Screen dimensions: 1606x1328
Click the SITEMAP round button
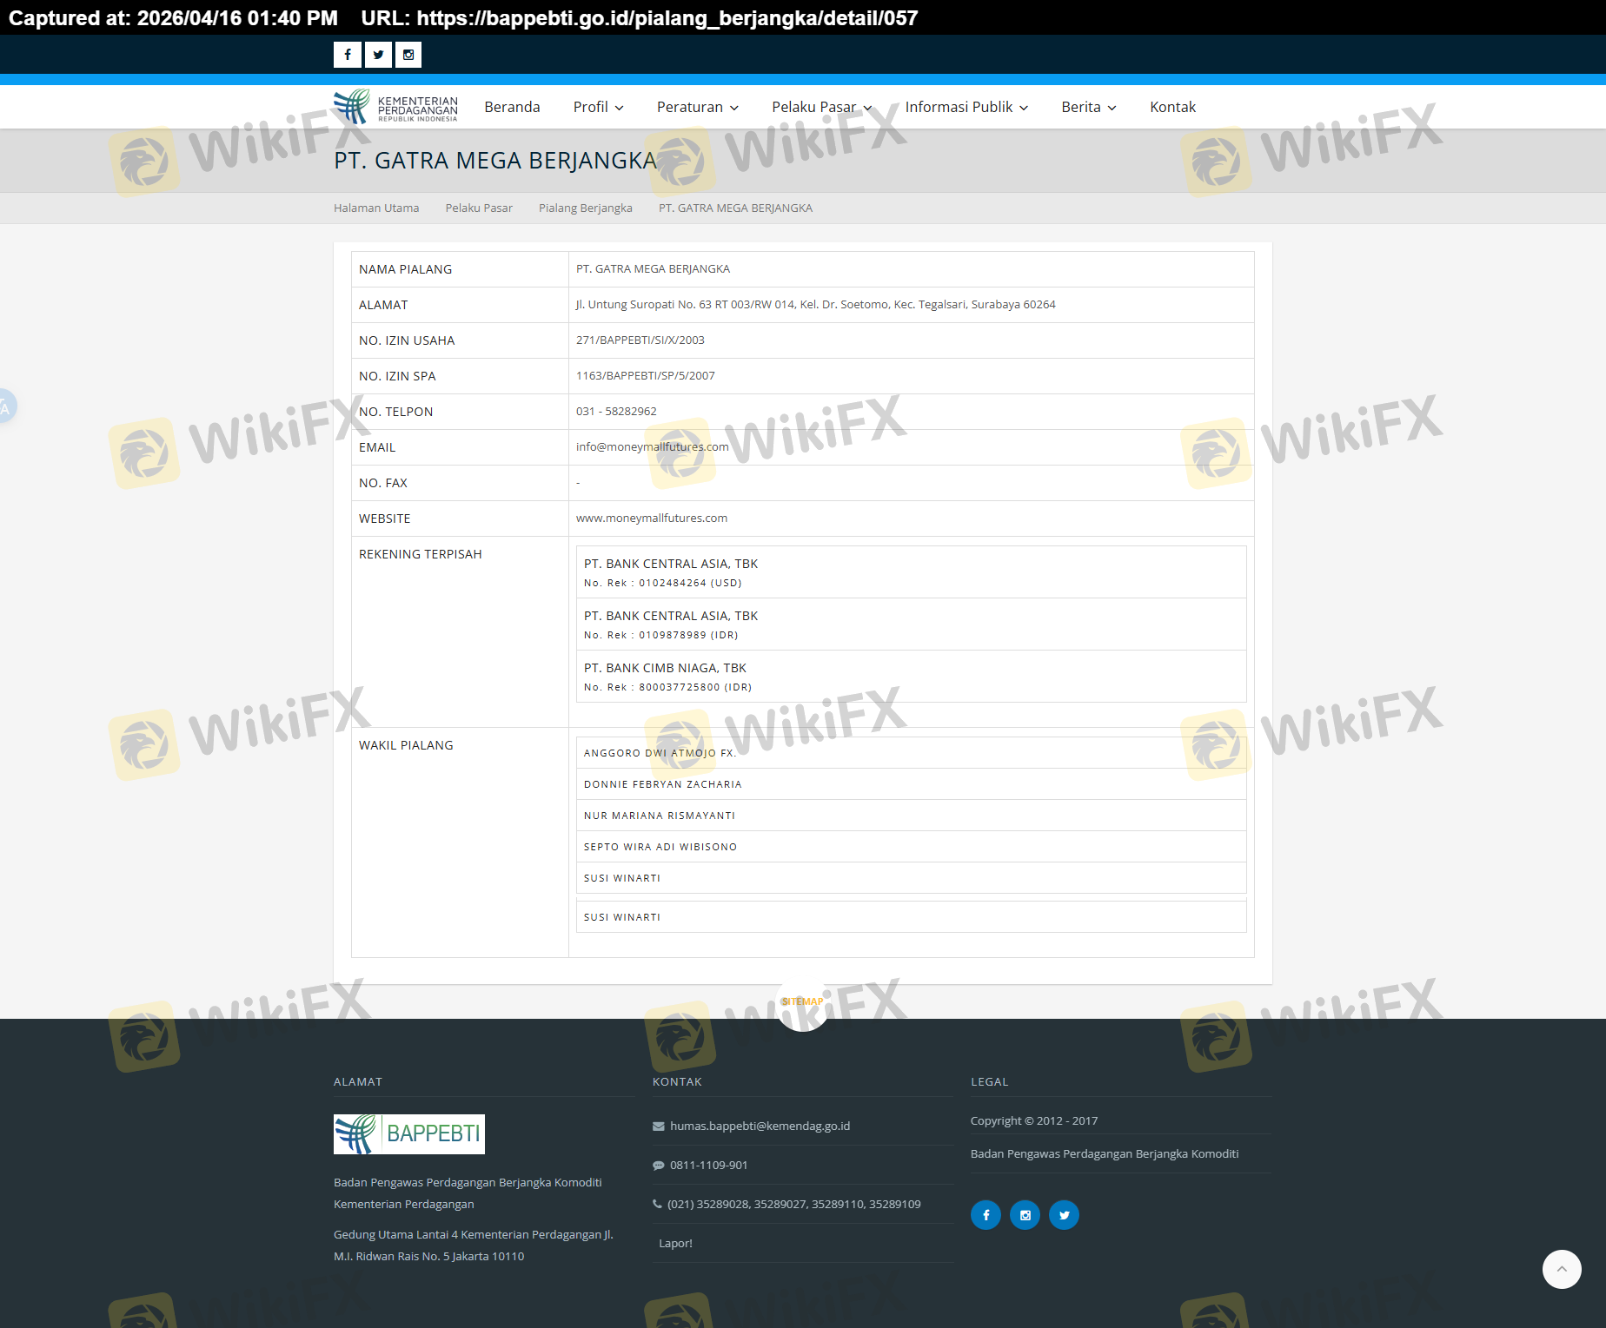pyautogui.click(x=802, y=1003)
